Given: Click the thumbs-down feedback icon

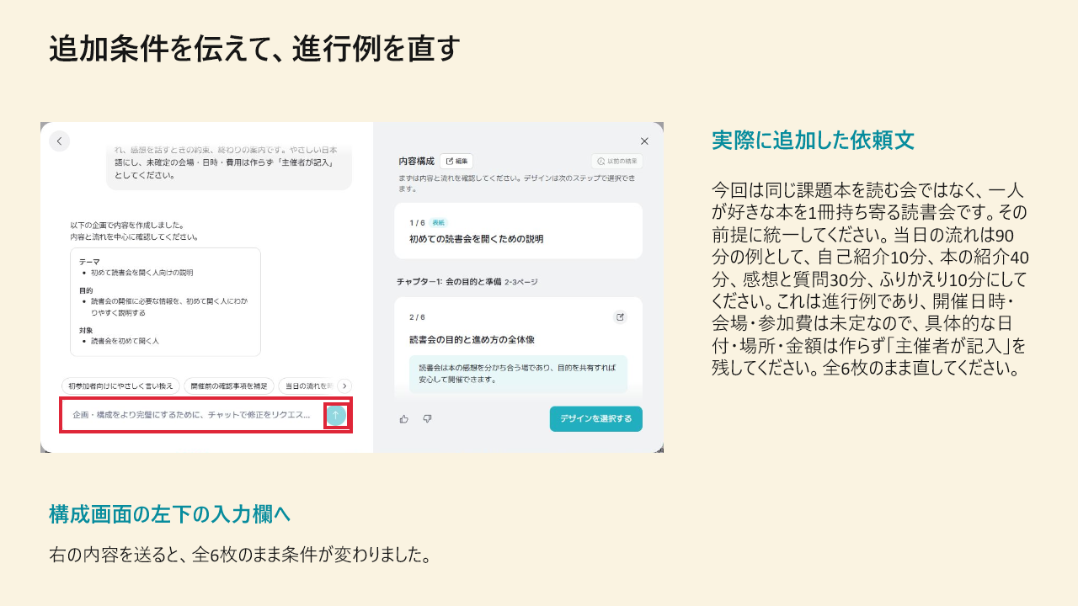Looking at the screenshot, I should tap(427, 418).
